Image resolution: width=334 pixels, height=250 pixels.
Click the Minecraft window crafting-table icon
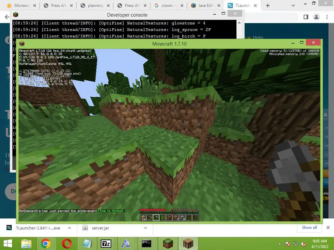click(x=22, y=44)
